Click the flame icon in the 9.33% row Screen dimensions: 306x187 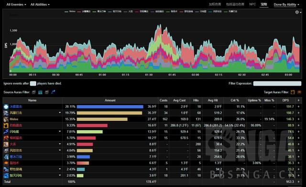pos(6,125)
